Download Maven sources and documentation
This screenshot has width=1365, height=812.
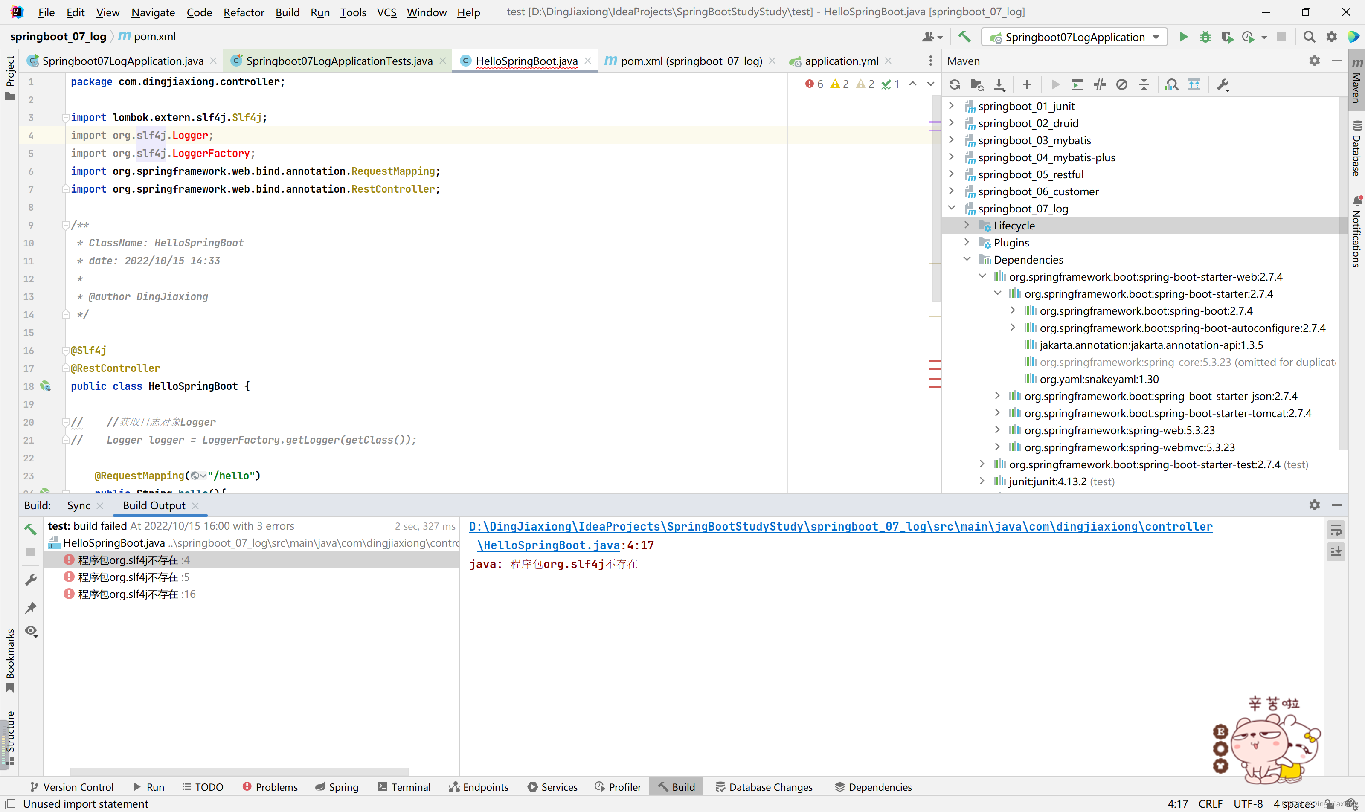pos(999,85)
